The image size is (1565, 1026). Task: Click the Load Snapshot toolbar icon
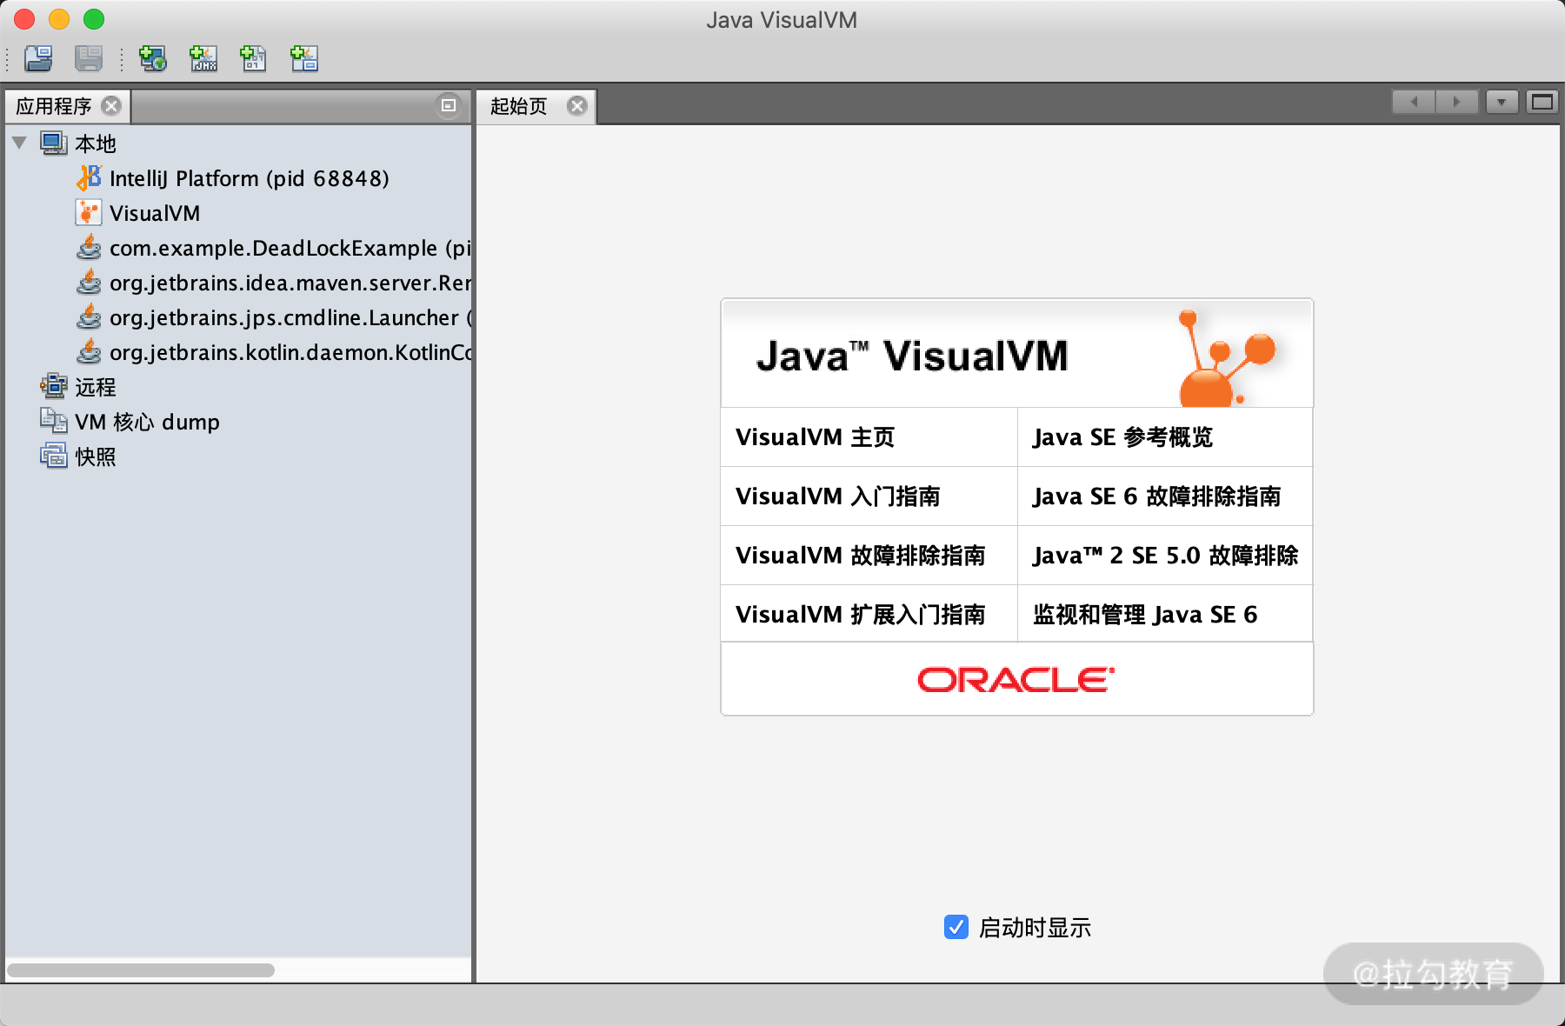click(x=38, y=58)
